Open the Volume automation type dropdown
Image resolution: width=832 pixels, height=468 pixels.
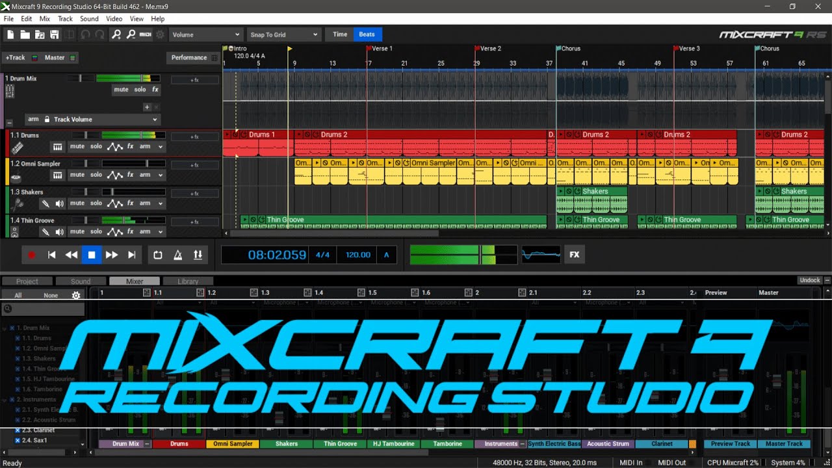tap(205, 34)
